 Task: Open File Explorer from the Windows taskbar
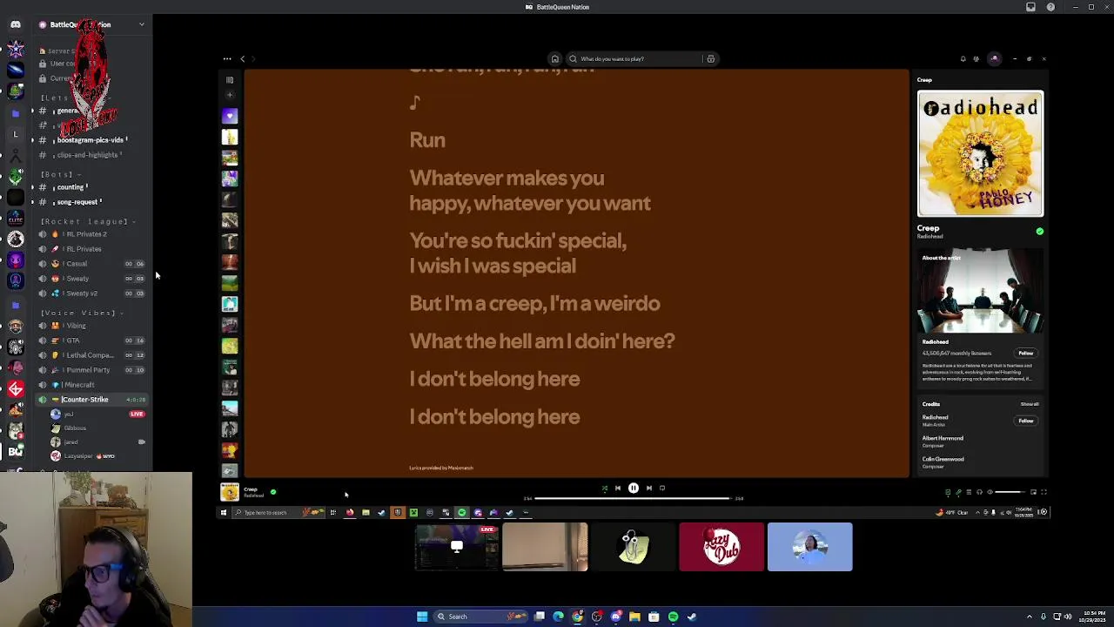(x=634, y=617)
